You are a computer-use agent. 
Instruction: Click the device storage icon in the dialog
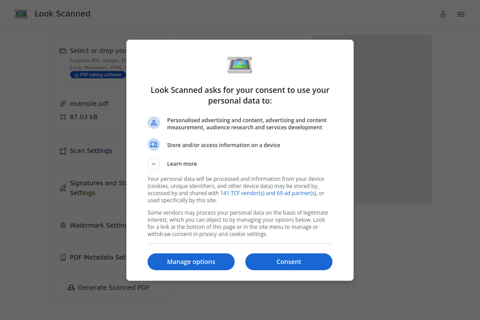(154, 144)
